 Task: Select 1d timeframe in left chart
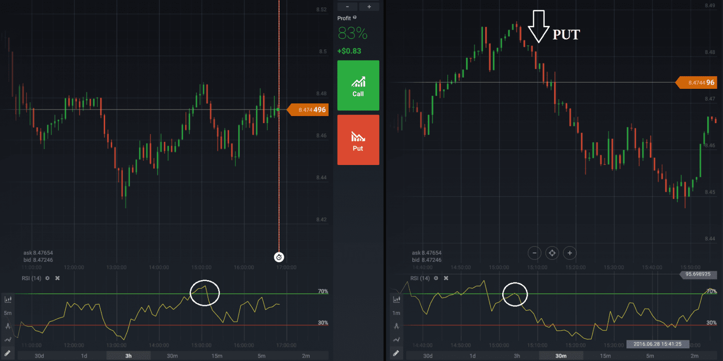pyautogui.click(x=84, y=356)
